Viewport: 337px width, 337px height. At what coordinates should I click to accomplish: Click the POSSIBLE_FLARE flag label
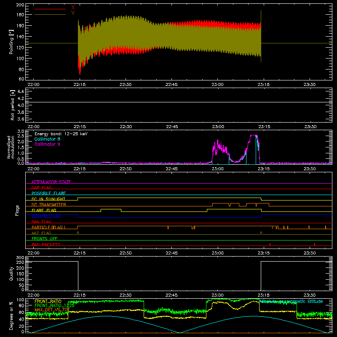coord(48,193)
